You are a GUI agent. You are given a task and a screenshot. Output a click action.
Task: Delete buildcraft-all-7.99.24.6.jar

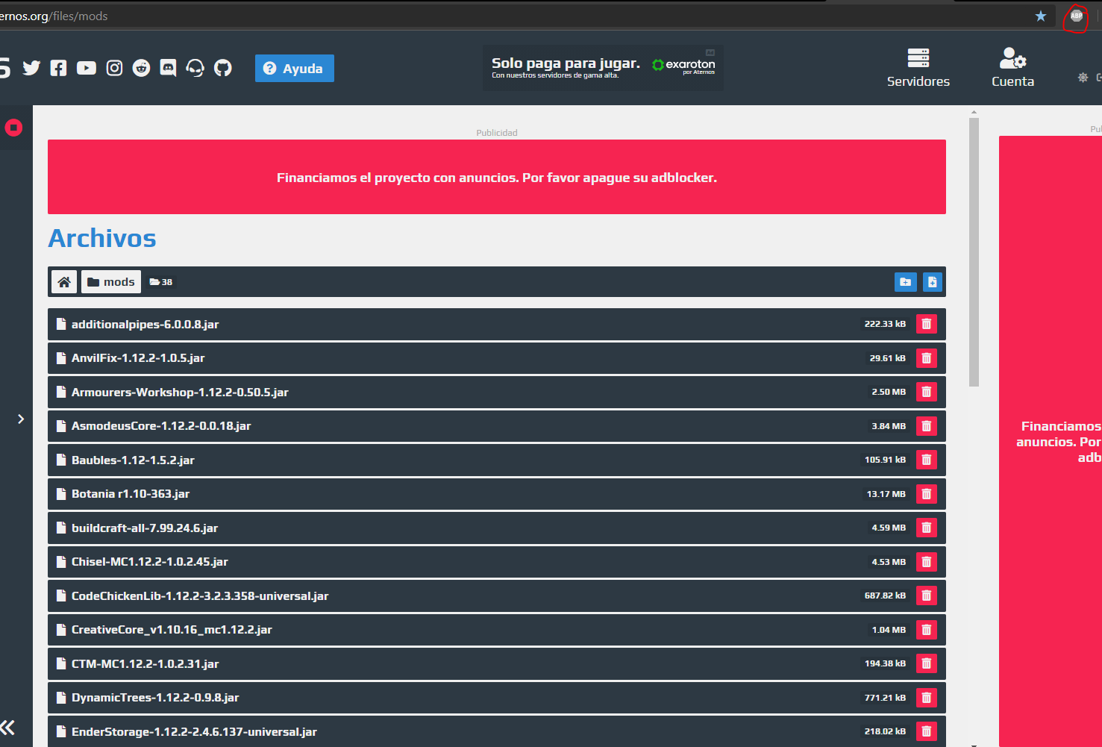pos(927,528)
